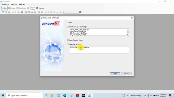Click the Delete X toolbar icon

(x=57, y=12)
